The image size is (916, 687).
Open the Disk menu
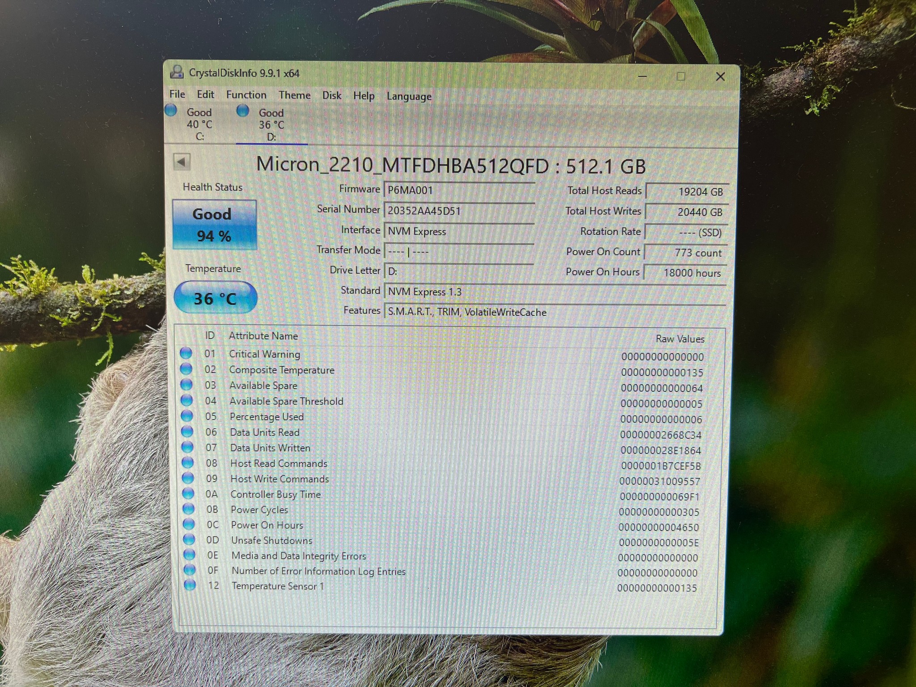click(x=331, y=95)
